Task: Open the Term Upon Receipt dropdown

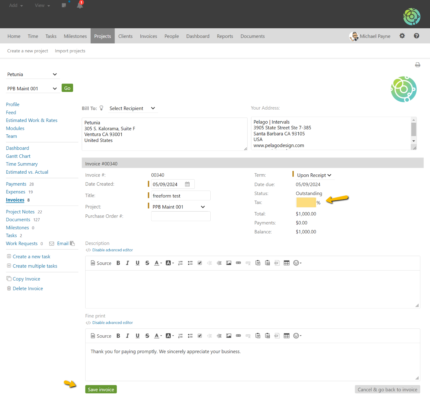Action: click(314, 175)
